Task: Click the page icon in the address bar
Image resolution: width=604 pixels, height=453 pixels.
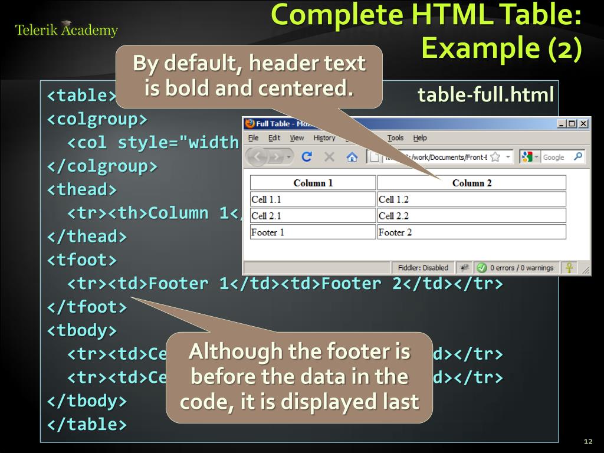Action: [x=373, y=157]
